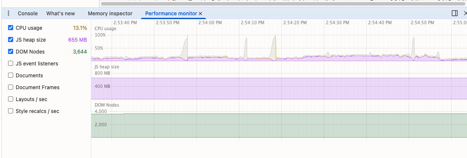Switch to the Console tab
Screen dimensions: 467x158
point(28,14)
